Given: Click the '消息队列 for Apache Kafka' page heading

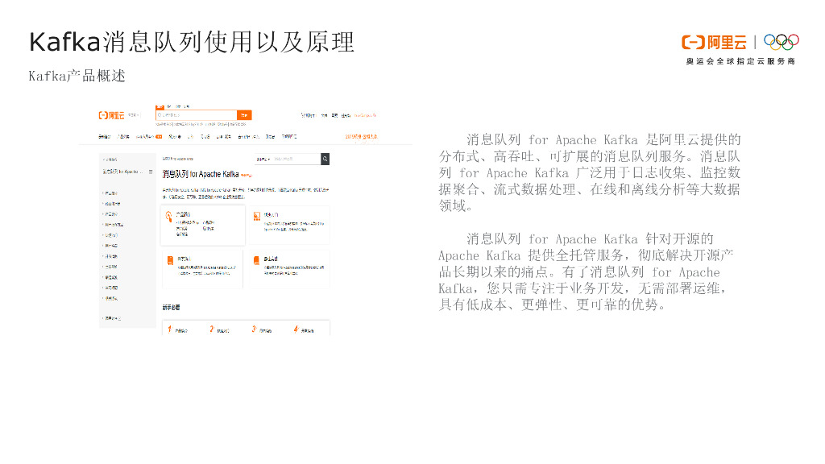Looking at the screenshot, I should 201,174.
